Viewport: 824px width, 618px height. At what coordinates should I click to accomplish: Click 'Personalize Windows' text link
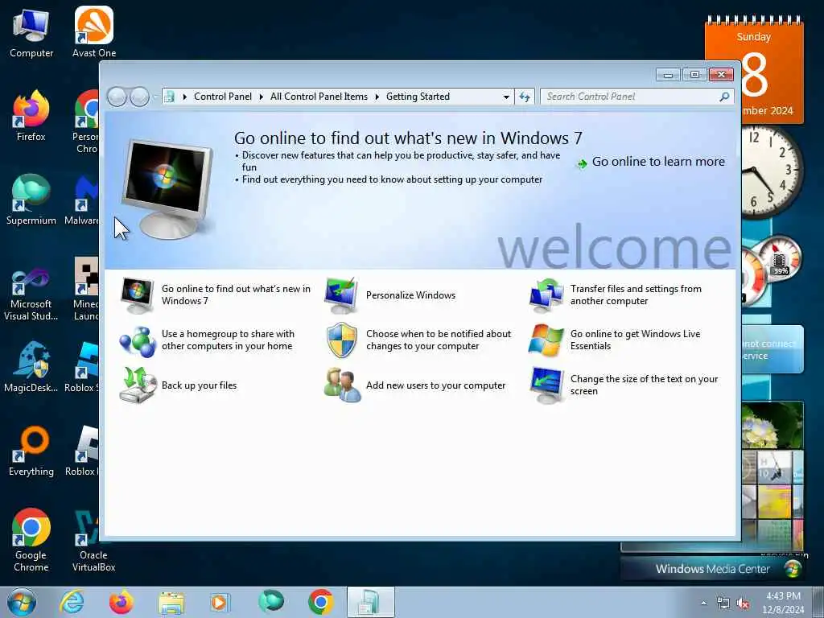coord(410,295)
